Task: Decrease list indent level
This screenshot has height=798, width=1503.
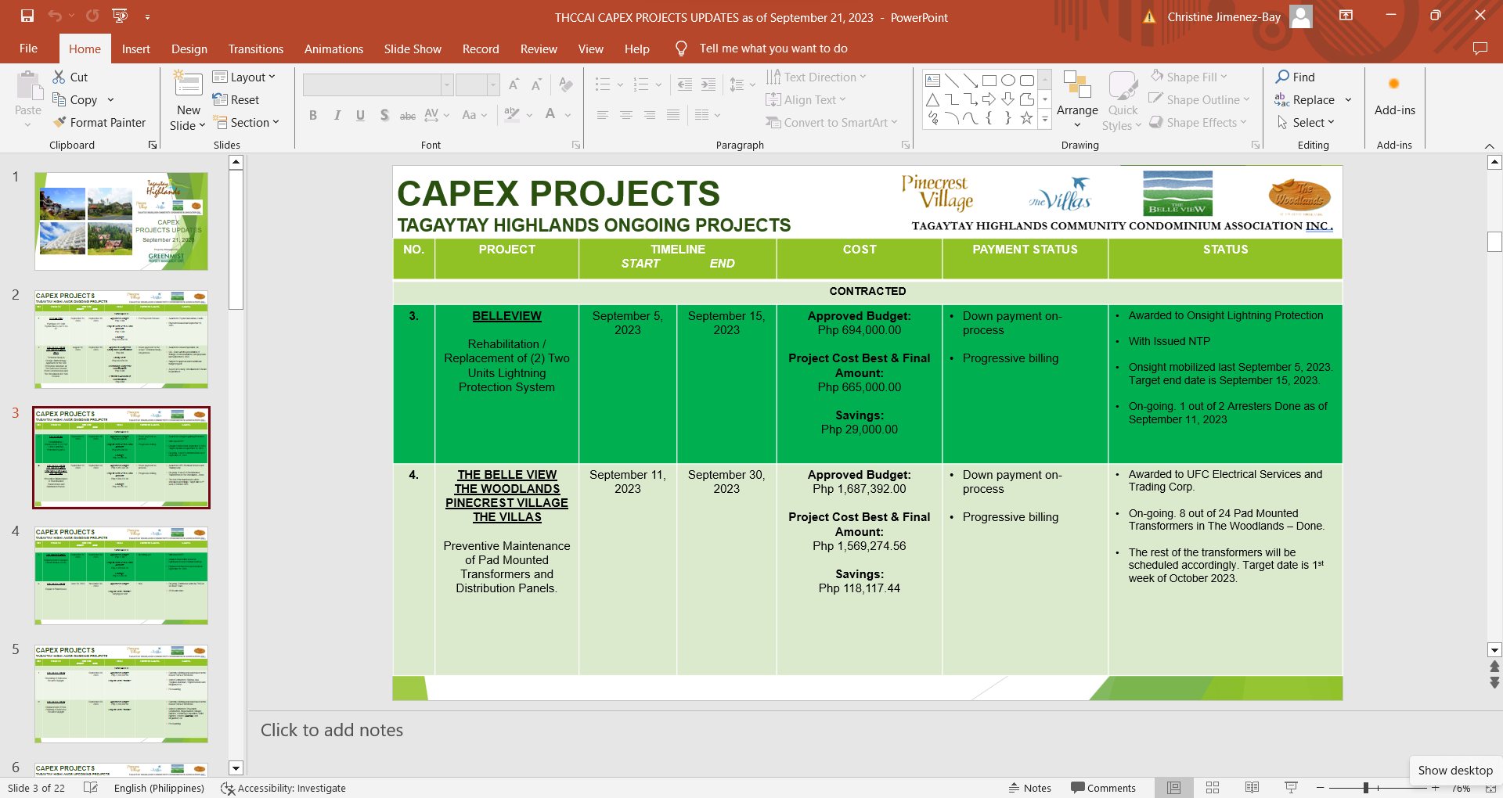Action: [684, 84]
